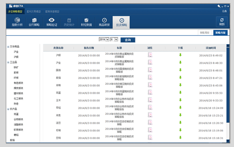View PDF for the 玉米 row
The image size is (234, 147).
coord(150,100)
